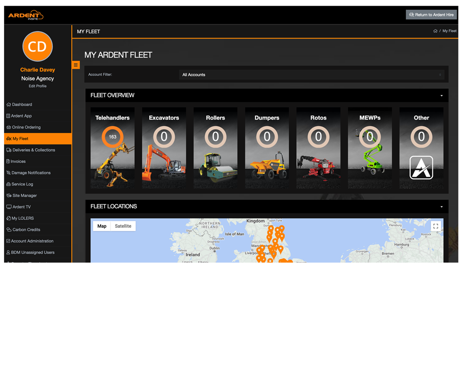Open Account Administration page
The image size is (465, 384).
(x=38, y=241)
